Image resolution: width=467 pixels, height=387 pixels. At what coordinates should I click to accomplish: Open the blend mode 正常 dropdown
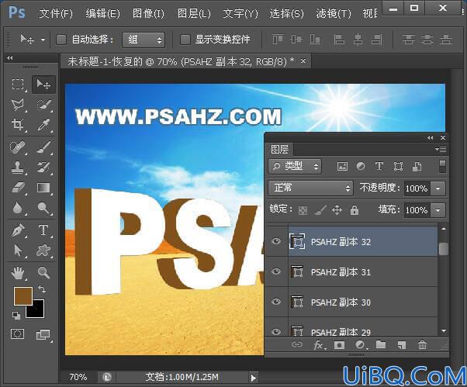[x=310, y=188]
